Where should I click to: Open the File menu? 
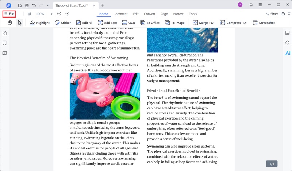(x=9, y=14)
